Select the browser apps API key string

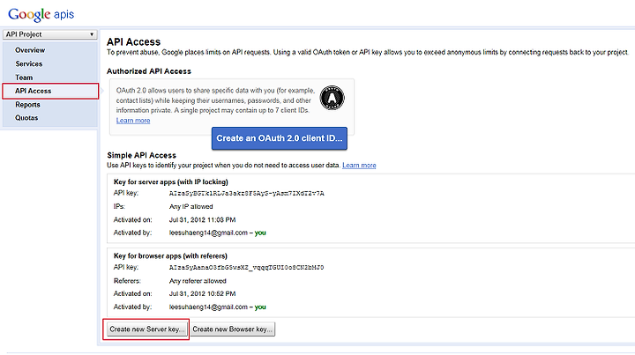coord(247,268)
